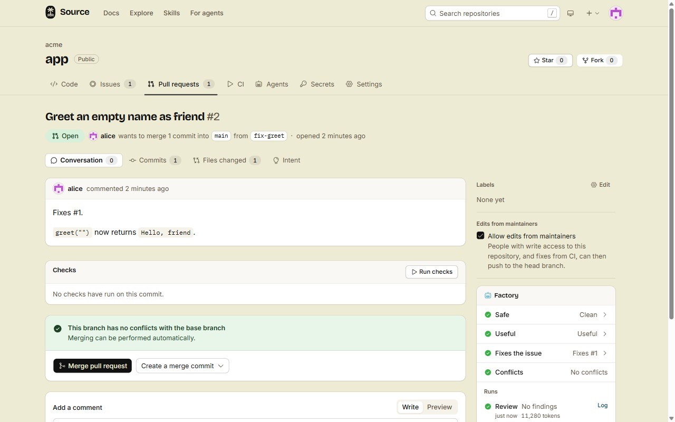Switch comment editor to Preview
Screen dimensions: 675x422
click(x=439, y=407)
